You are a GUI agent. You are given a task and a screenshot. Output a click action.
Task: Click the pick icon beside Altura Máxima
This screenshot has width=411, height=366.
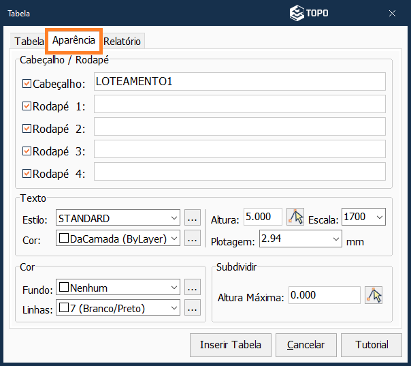[373, 295]
